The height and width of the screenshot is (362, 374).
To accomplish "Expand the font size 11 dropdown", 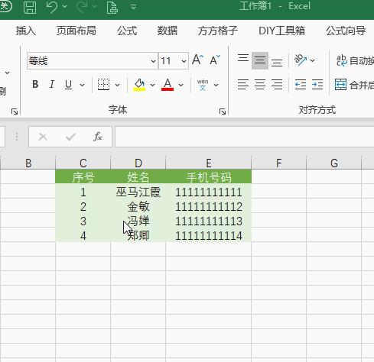I will 184,61.
